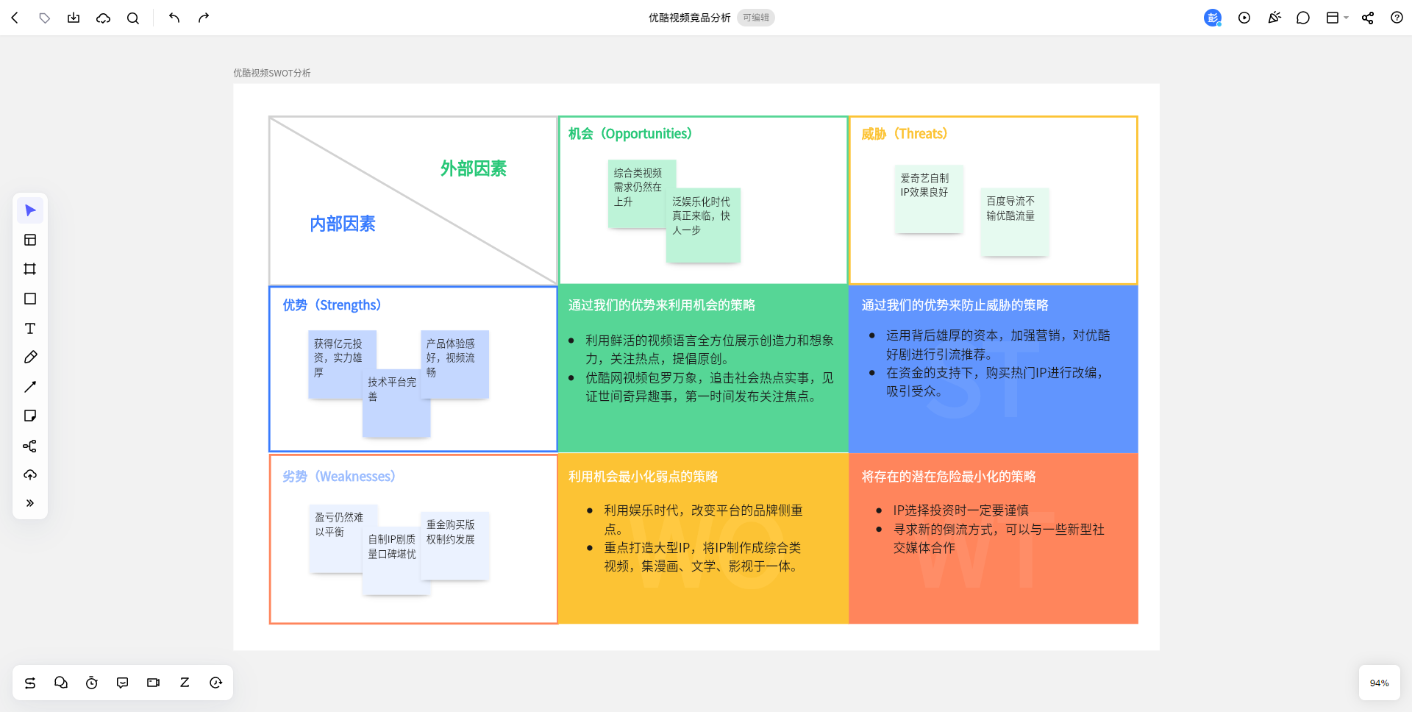Expand more tools double chevron

(30, 503)
